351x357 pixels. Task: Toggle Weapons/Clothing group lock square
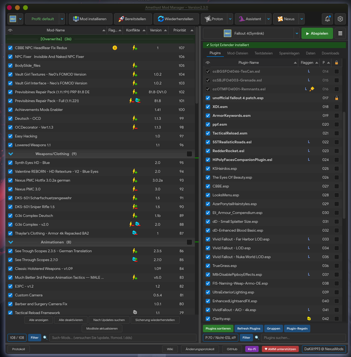[189, 154]
